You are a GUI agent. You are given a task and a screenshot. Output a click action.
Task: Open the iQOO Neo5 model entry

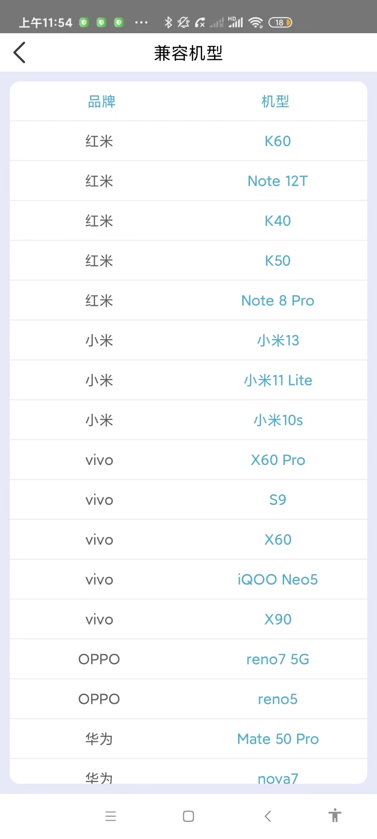click(x=278, y=579)
